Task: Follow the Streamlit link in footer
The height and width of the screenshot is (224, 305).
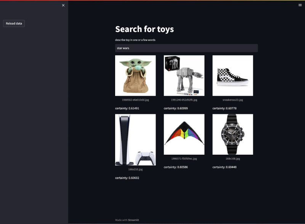Action: pos(133,220)
